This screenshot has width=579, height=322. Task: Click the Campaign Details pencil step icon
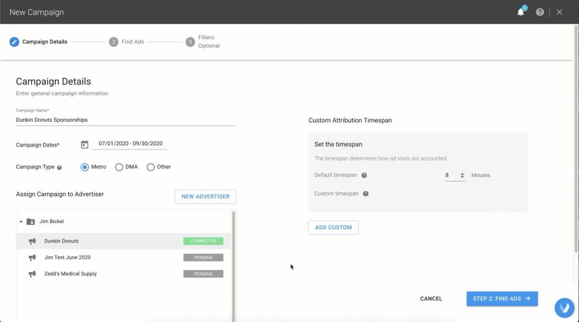pyautogui.click(x=14, y=42)
